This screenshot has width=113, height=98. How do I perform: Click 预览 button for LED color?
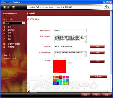97,61
